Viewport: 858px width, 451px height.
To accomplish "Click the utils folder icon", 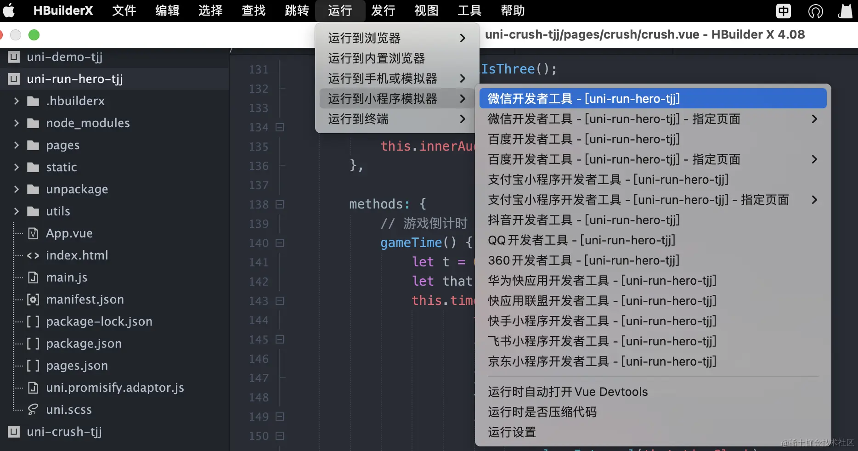I will [33, 211].
